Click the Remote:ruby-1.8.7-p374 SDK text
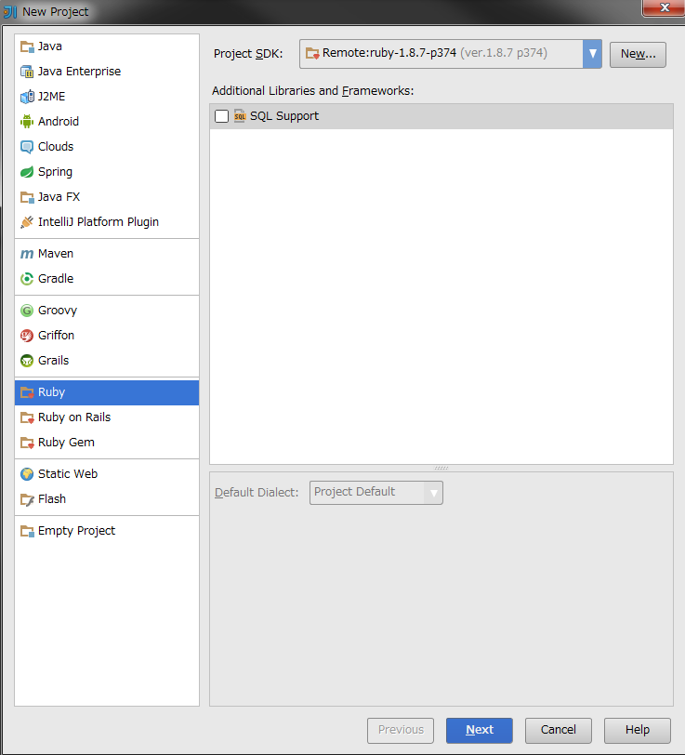 (x=389, y=53)
